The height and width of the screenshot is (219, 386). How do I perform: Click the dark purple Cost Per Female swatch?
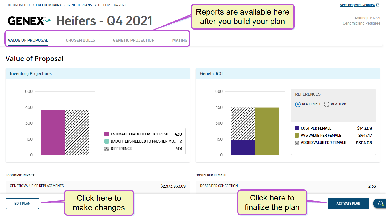297,128
